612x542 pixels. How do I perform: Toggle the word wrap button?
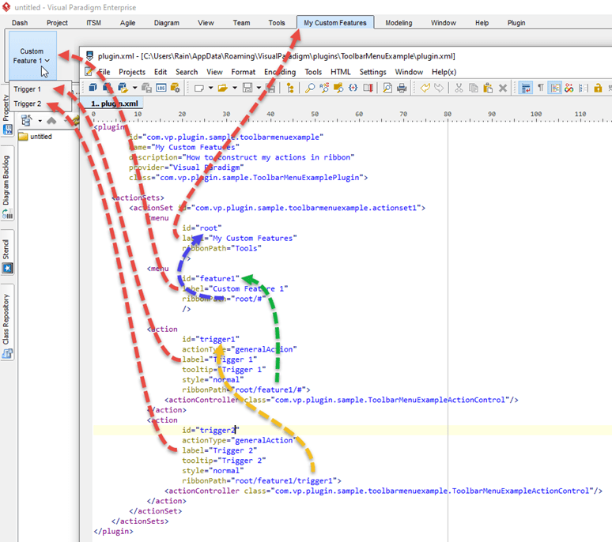526,88
